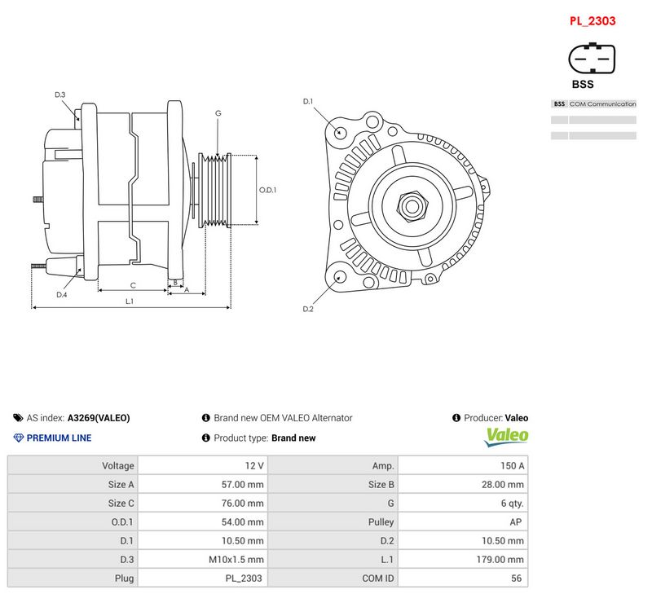Click the Pulley value AP cell

click(463, 521)
